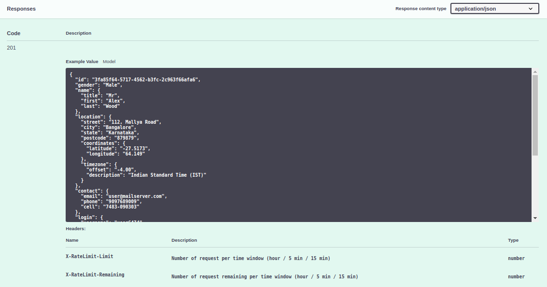Click the UUID id value in the JSON example
The height and width of the screenshot is (287, 547).
145,79
